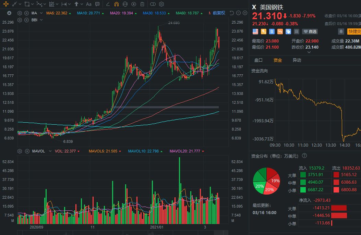Select the Aa text annotation tool
Viewport: 361px width, 235px height.
click(x=89, y=4)
